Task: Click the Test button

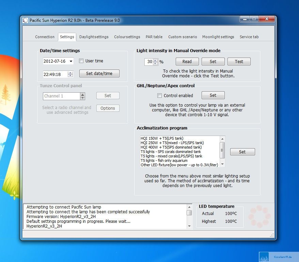Action: click(239, 61)
